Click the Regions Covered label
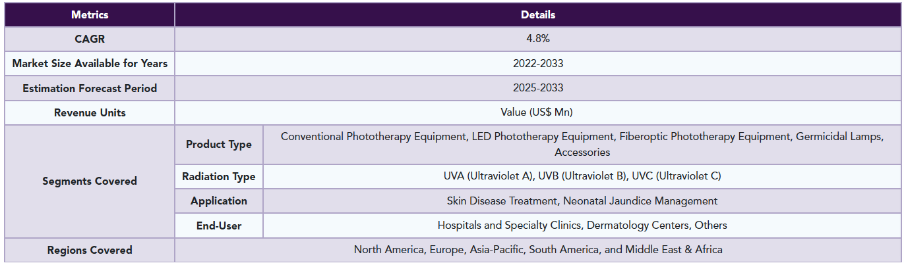This screenshot has height=263, width=904. pyautogui.click(x=90, y=250)
